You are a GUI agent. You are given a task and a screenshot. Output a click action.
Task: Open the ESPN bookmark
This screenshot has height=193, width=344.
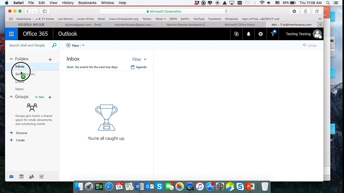pos(173,19)
